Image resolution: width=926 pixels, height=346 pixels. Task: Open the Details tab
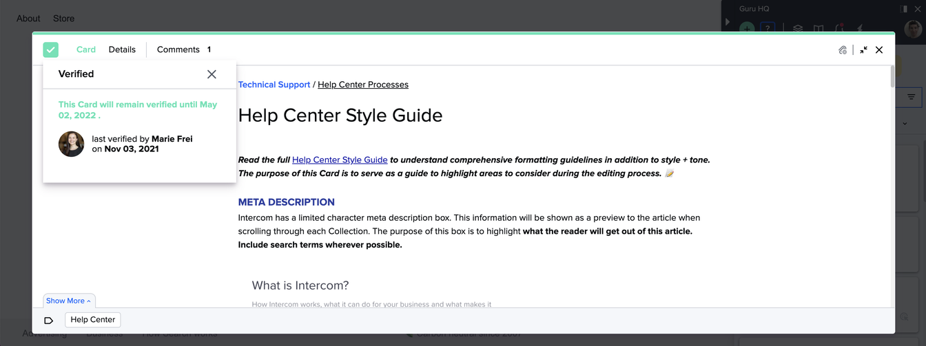(x=122, y=50)
